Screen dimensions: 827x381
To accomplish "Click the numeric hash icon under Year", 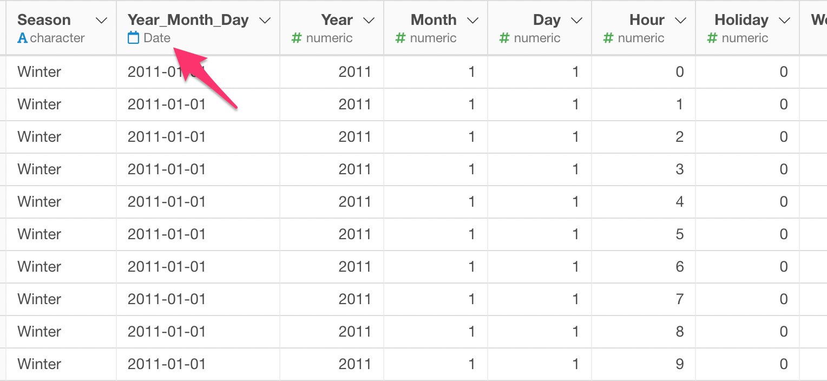I will (296, 38).
